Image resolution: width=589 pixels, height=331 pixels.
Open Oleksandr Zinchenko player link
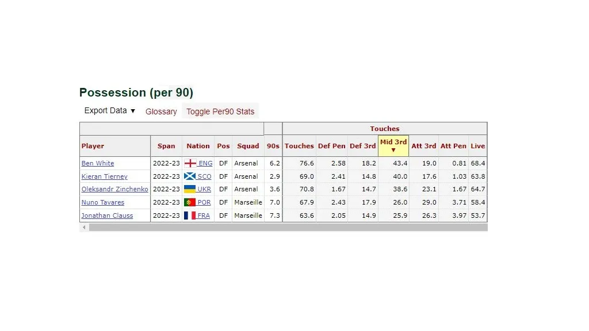click(x=114, y=189)
